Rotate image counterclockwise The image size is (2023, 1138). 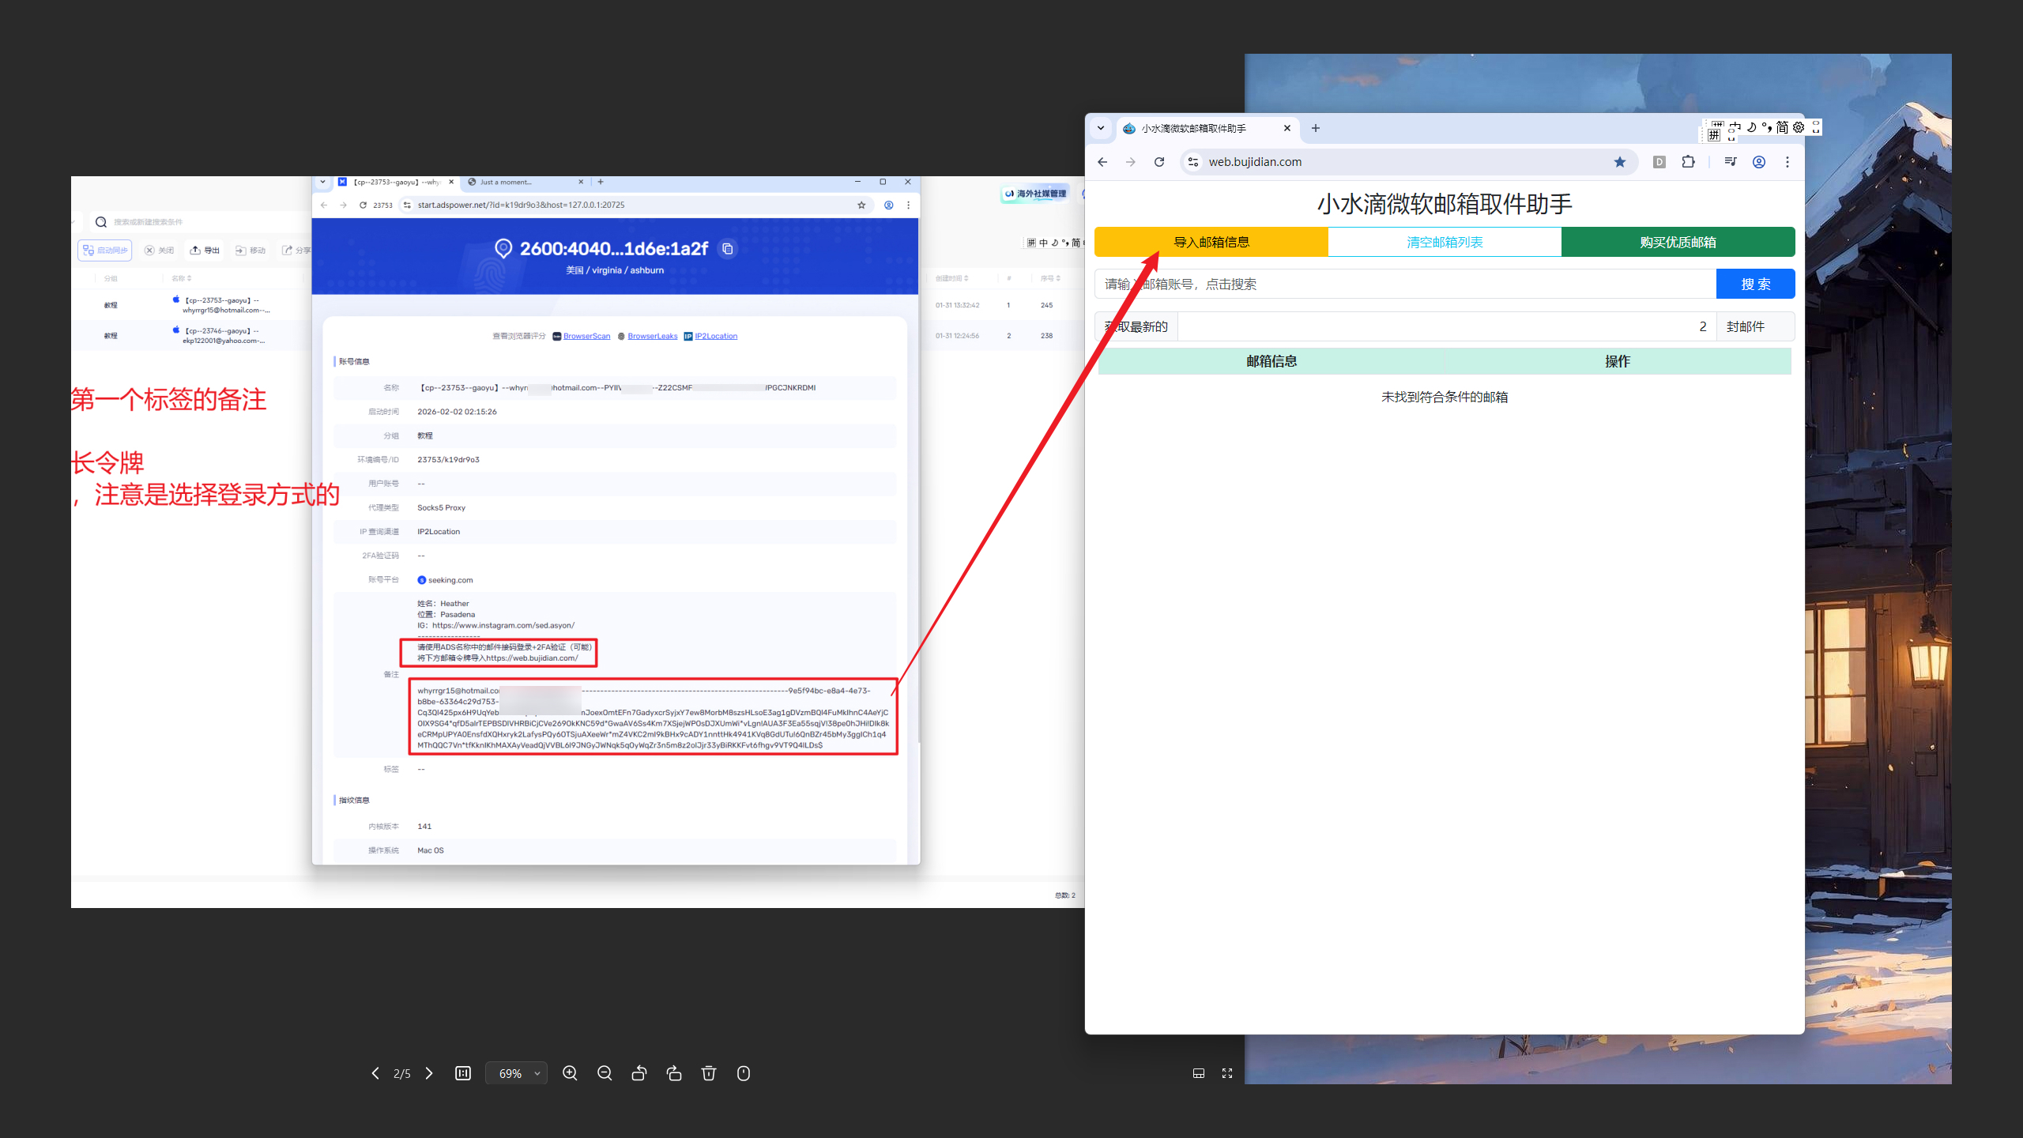(x=639, y=1073)
